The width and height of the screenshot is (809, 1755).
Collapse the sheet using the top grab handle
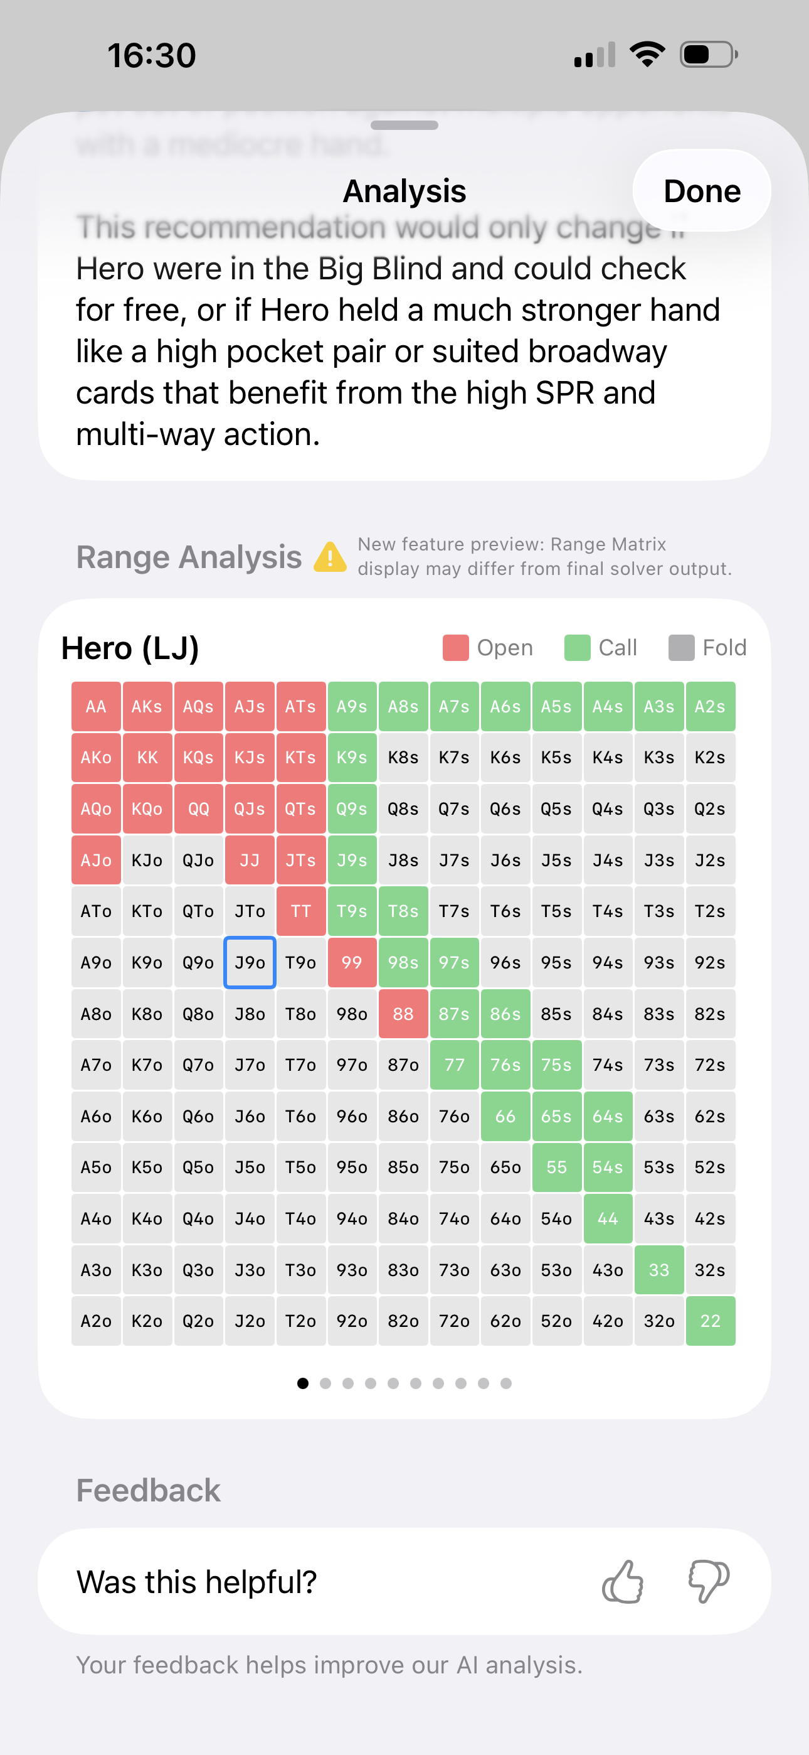coord(404,126)
